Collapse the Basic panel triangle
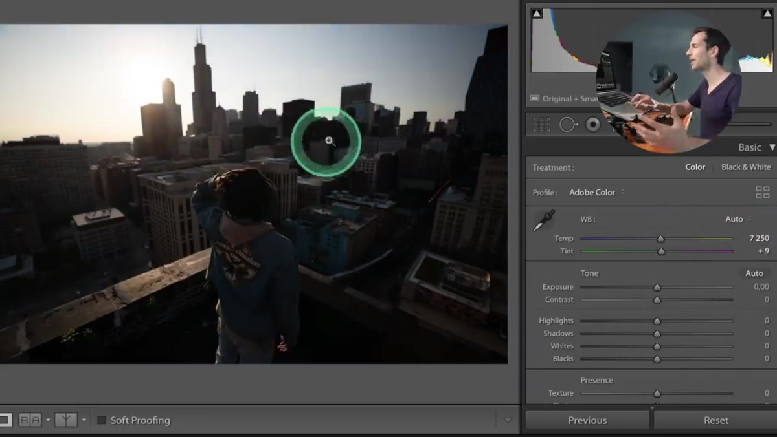This screenshot has width=777, height=437. [x=772, y=147]
